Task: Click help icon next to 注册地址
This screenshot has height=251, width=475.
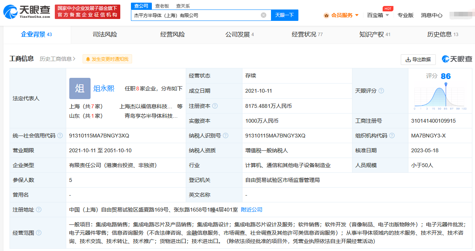Action: (x=38, y=210)
